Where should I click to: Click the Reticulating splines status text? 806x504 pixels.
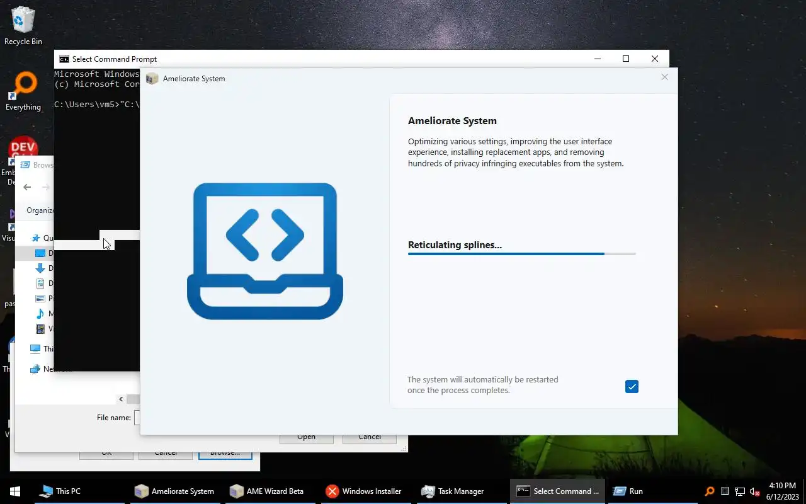[x=455, y=245]
